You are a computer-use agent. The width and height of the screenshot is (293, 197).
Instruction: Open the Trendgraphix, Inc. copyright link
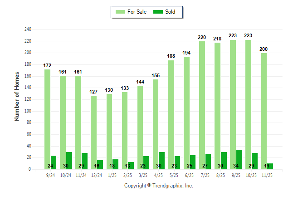158,186
